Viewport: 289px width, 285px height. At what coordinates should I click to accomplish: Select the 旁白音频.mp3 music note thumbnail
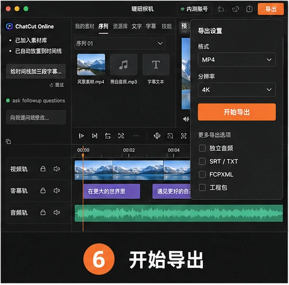click(x=124, y=64)
